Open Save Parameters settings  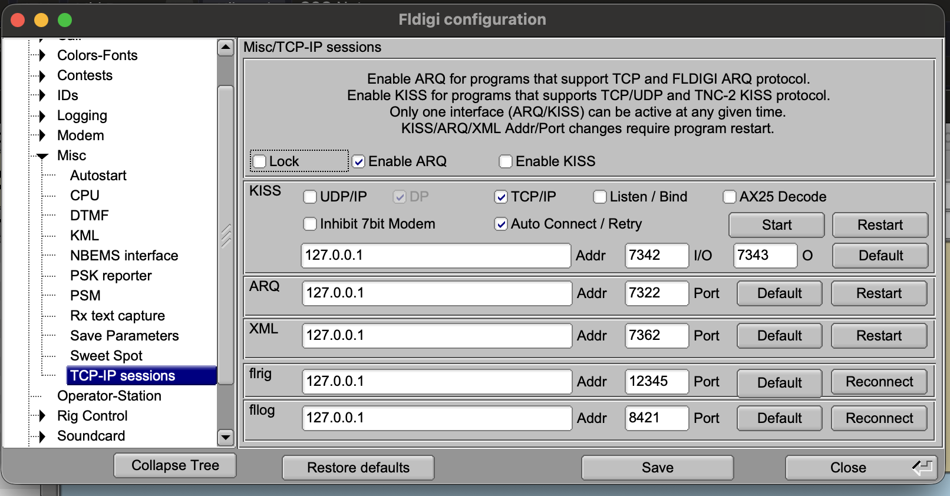(x=124, y=336)
